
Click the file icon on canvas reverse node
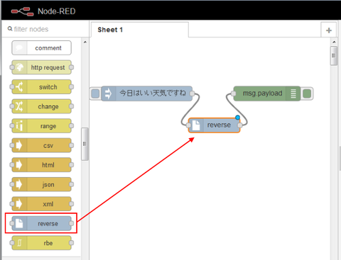[196, 125]
